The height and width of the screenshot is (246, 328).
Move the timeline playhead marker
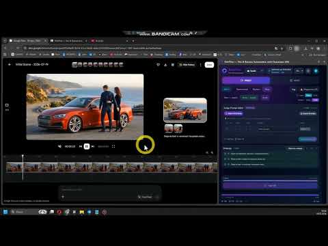(x=23, y=156)
